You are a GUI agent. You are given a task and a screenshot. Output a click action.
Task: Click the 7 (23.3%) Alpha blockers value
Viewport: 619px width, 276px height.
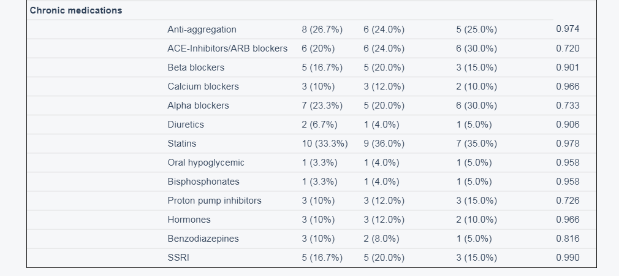point(322,105)
